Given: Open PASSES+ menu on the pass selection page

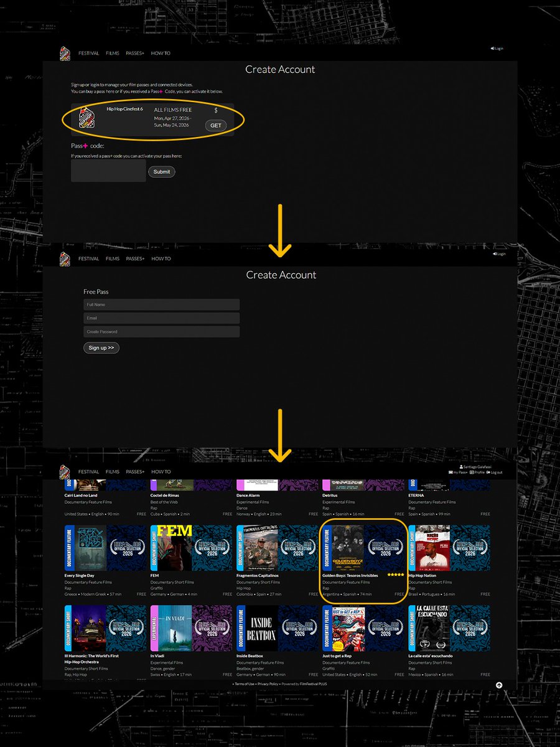Looking at the screenshot, I should [x=135, y=54].
